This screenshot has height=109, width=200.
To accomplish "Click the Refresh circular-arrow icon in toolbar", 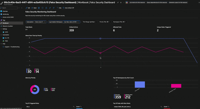I will point(42,8).
